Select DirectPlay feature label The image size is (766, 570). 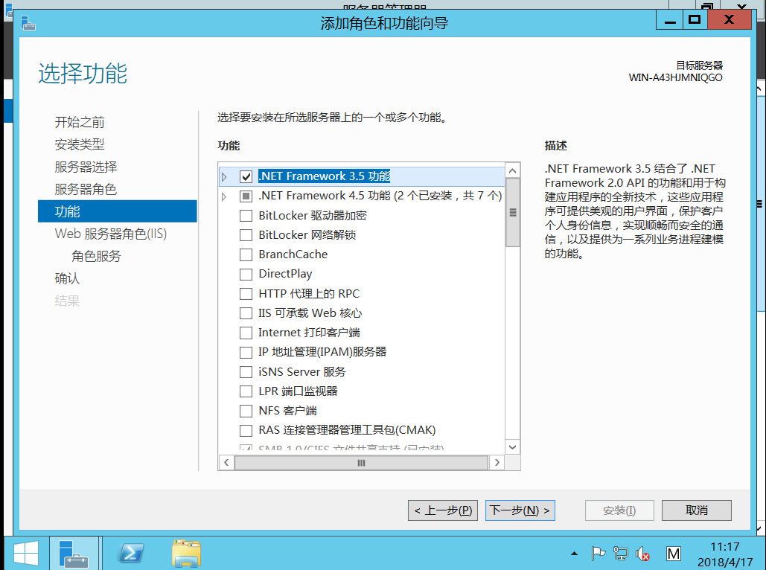click(285, 274)
